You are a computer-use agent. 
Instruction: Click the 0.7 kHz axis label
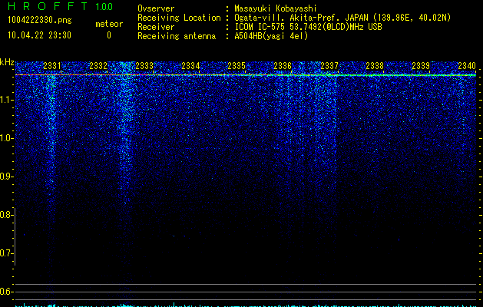(x=6, y=253)
